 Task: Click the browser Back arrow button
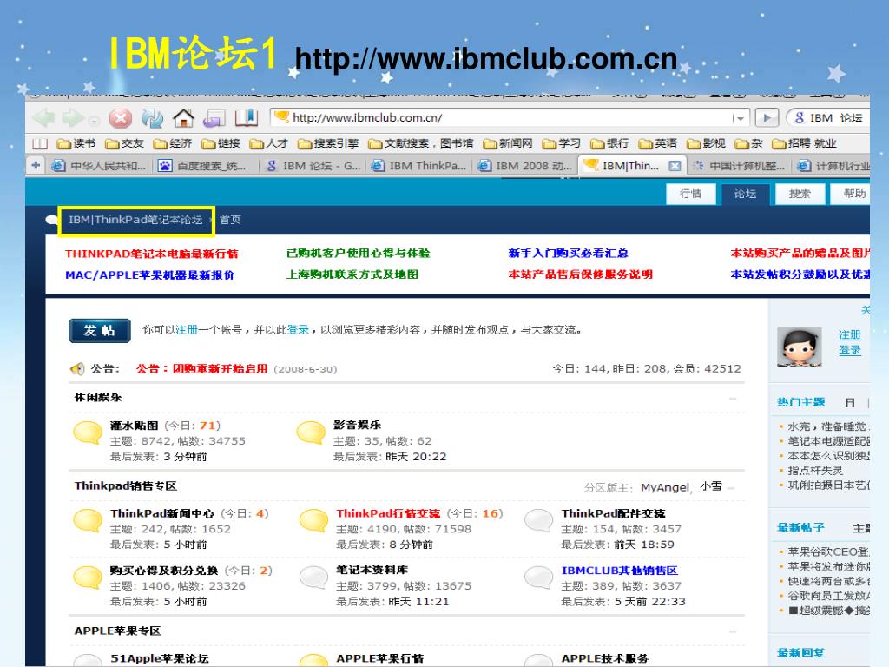pos(43,118)
